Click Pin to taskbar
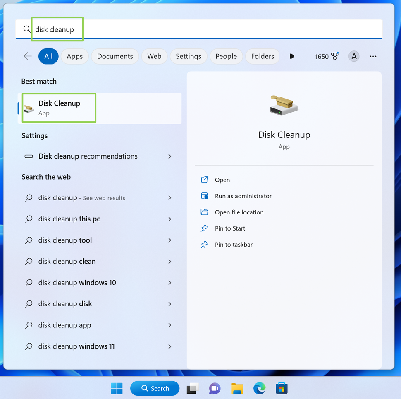 (x=234, y=244)
